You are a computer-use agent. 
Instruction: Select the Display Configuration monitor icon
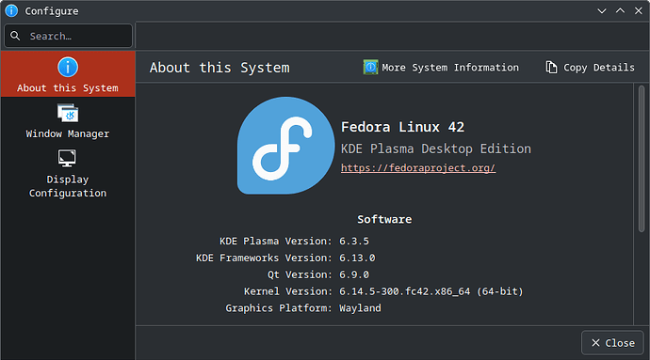[x=67, y=158]
